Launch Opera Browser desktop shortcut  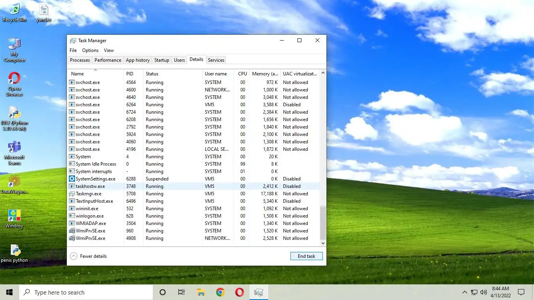(x=14, y=84)
